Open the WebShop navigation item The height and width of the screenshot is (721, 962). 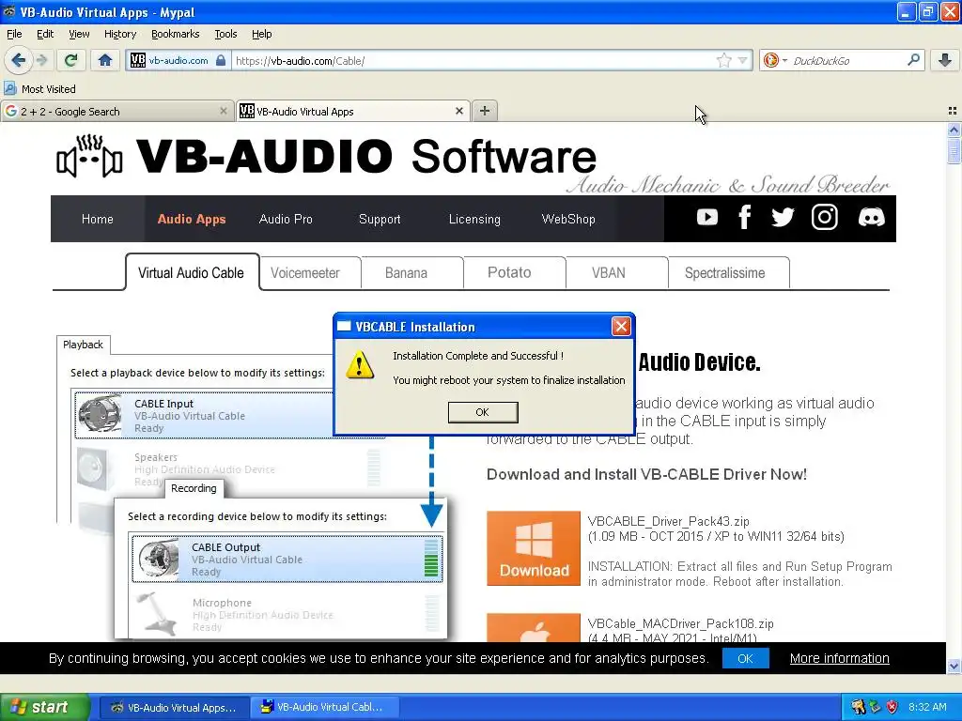click(x=568, y=219)
